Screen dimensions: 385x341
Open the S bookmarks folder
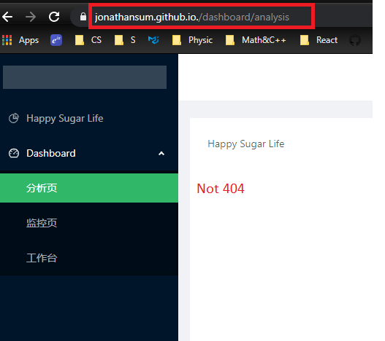[x=125, y=40]
